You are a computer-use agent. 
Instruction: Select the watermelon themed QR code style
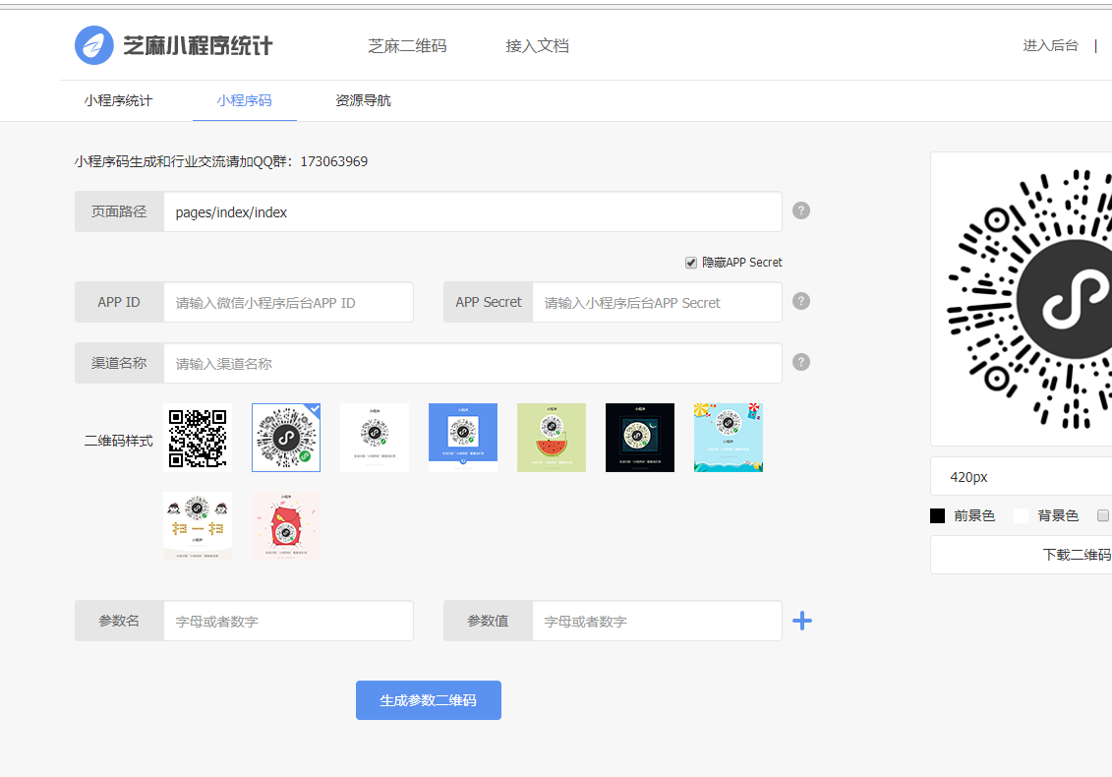(551, 437)
